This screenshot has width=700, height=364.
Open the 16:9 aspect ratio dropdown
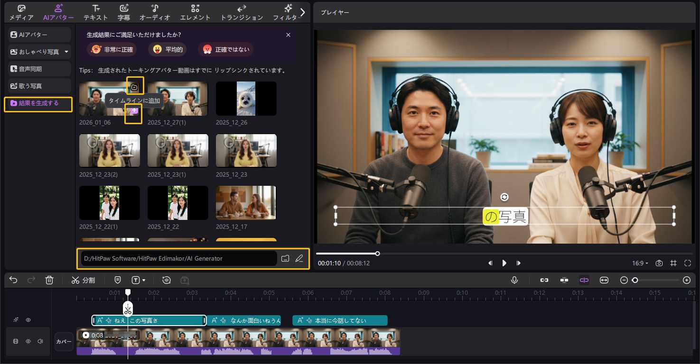click(x=640, y=263)
